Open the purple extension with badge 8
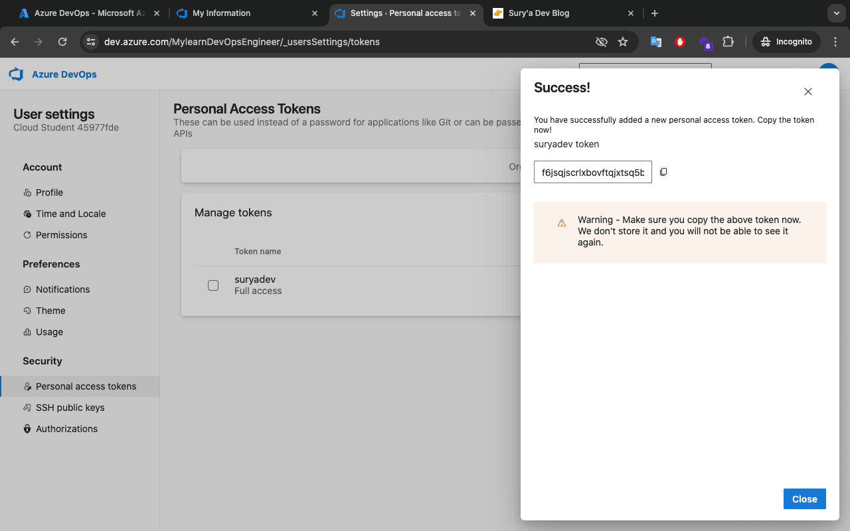This screenshot has width=850, height=531. (x=705, y=43)
